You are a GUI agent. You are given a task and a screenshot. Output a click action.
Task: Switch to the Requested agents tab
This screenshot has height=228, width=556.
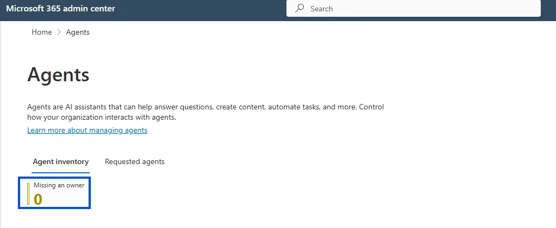135,162
